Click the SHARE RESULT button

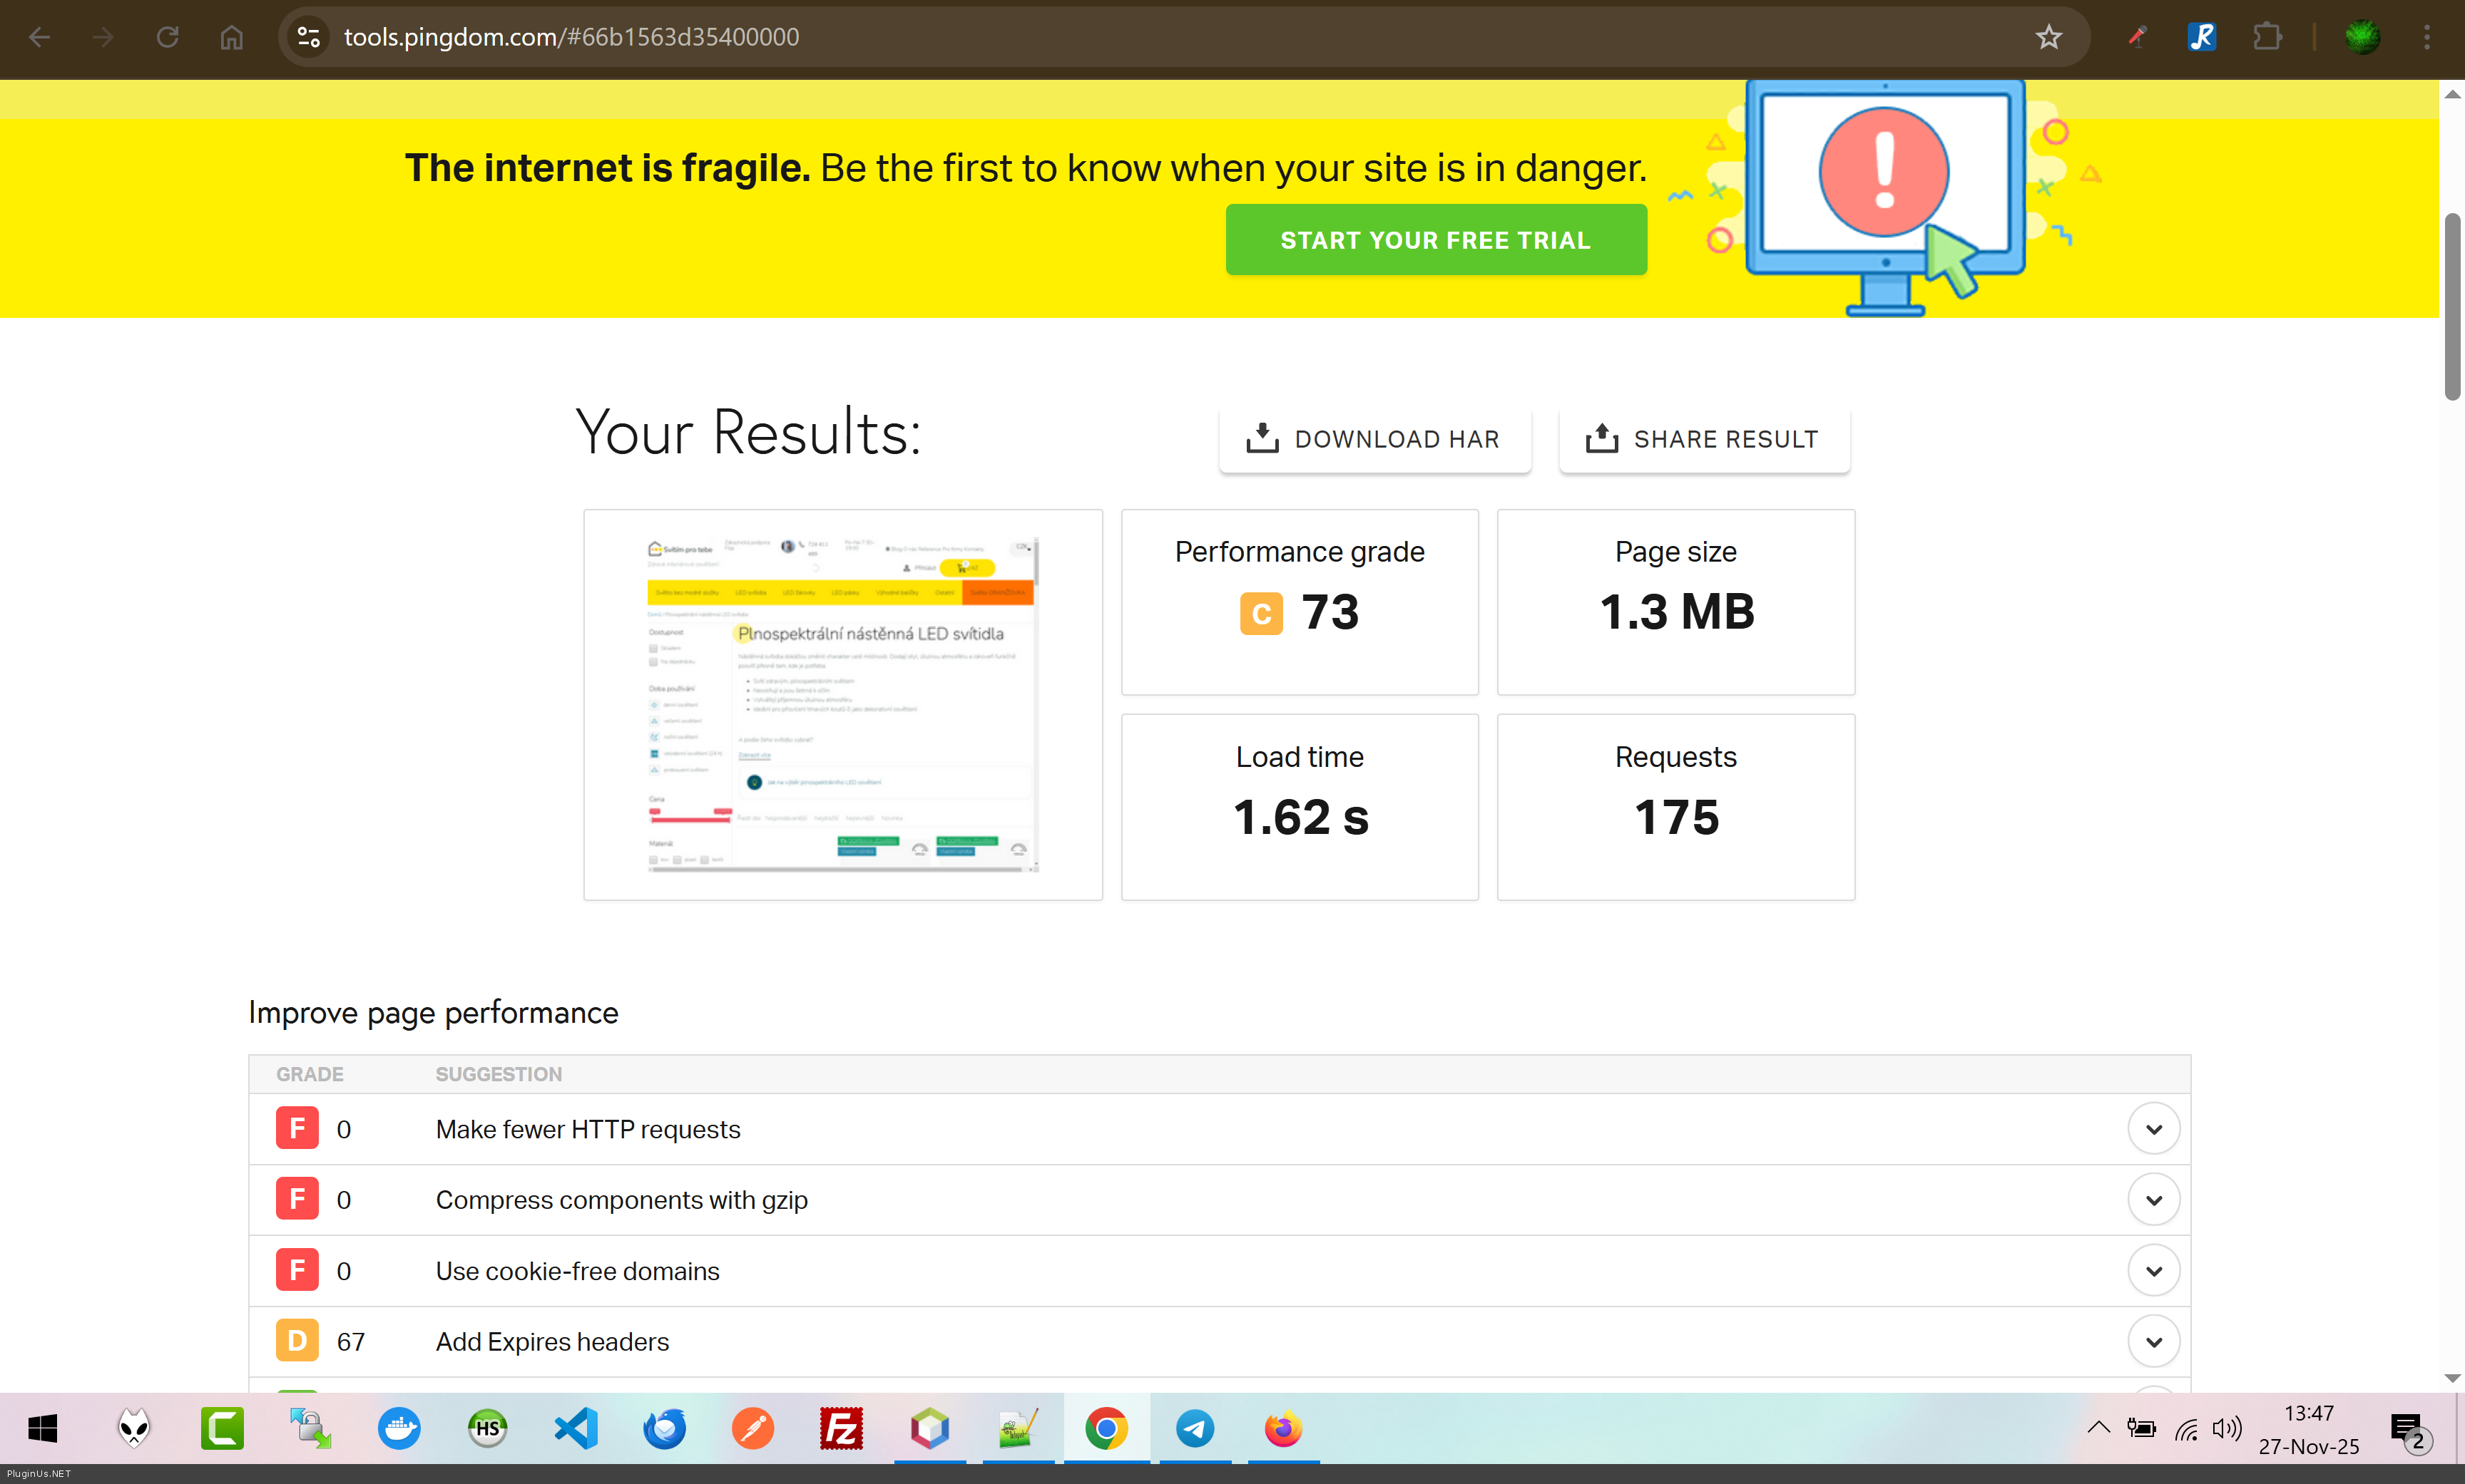(x=1703, y=439)
